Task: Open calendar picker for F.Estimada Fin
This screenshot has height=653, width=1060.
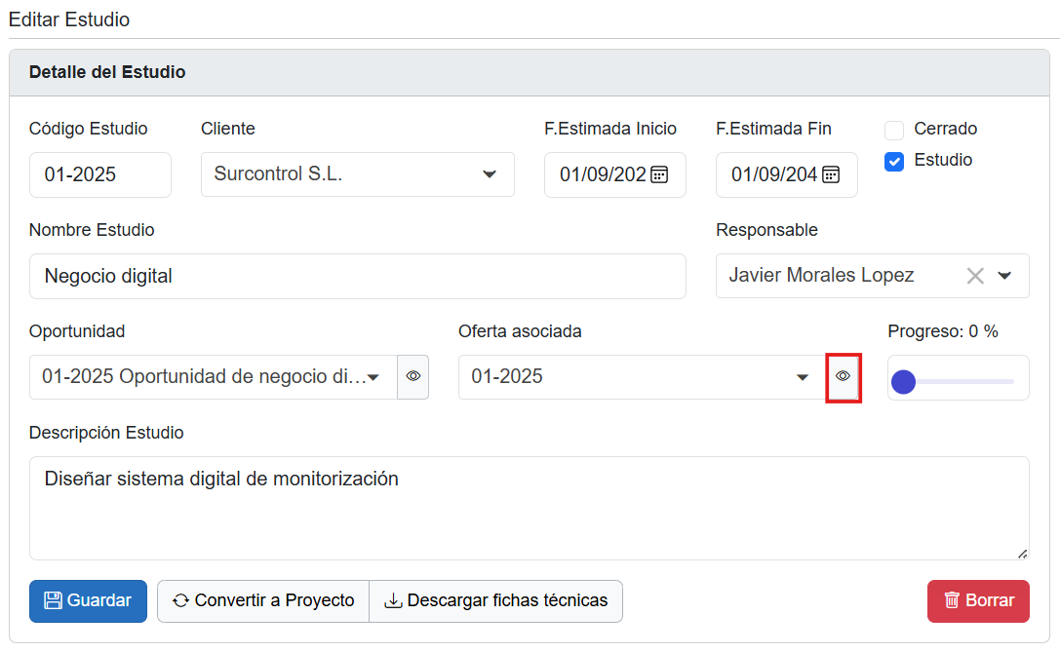Action: (x=831, y=174)
